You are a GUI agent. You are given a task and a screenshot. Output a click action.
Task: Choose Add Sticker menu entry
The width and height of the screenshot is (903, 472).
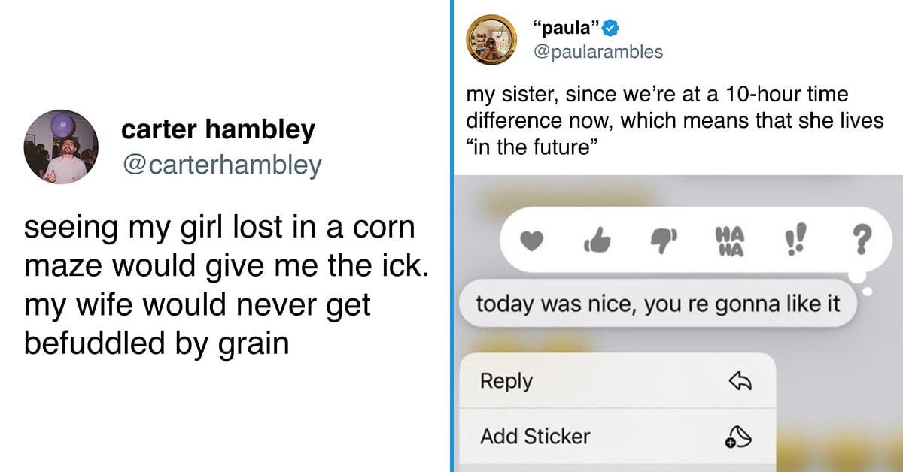[615, 436]
